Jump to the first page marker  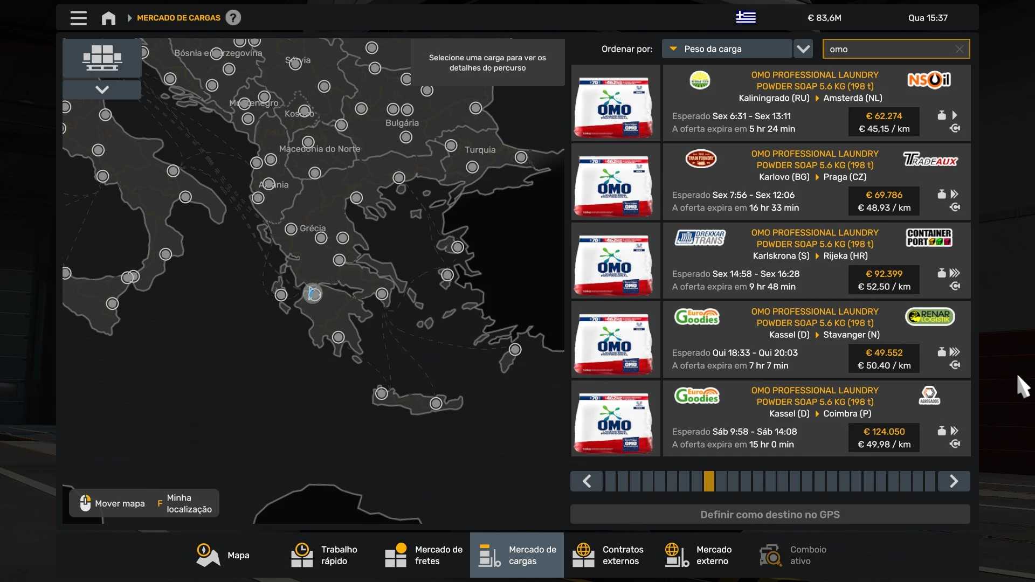[611, 481]
